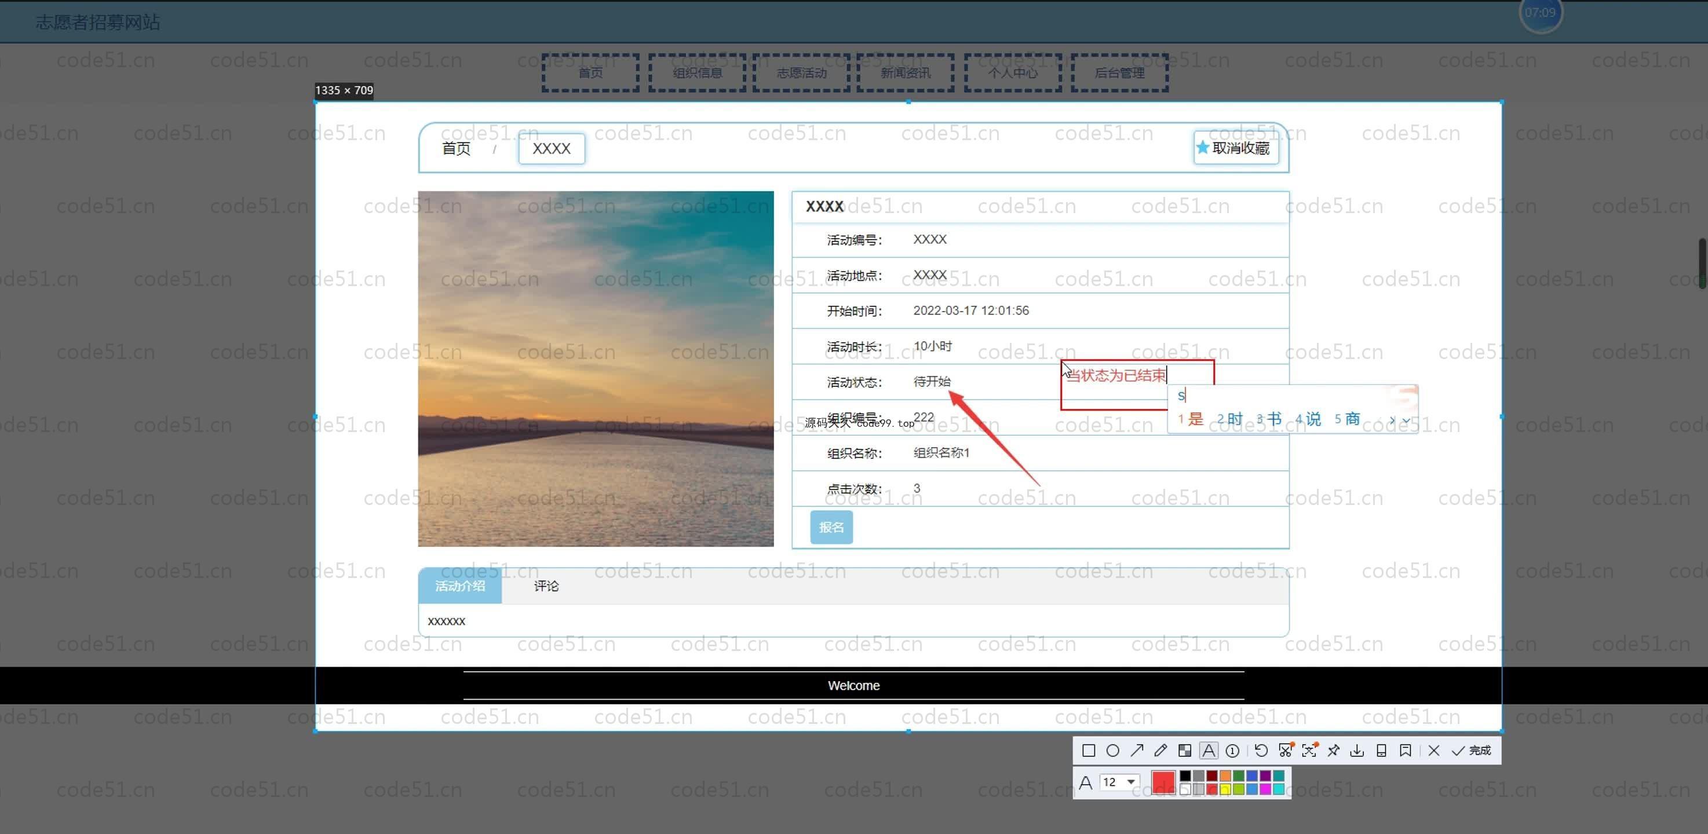This screenshot has height=834, width=1708.
Task: Click the start time 2022-03-17 12:01:56
Action: tap(972, 310)
